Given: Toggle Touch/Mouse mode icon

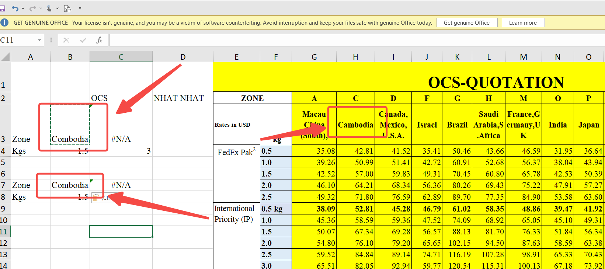Looking at the screenshot, I should click(49, 8).
